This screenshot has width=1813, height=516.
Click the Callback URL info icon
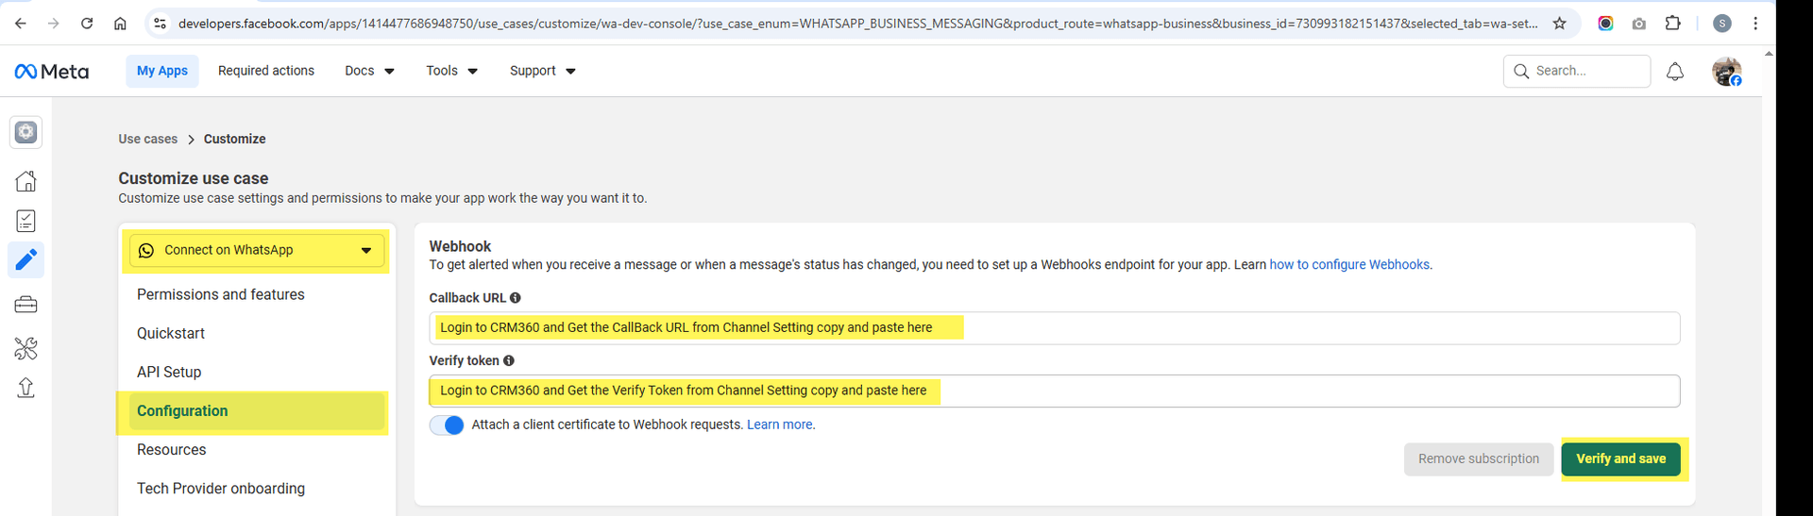(516, 298)
